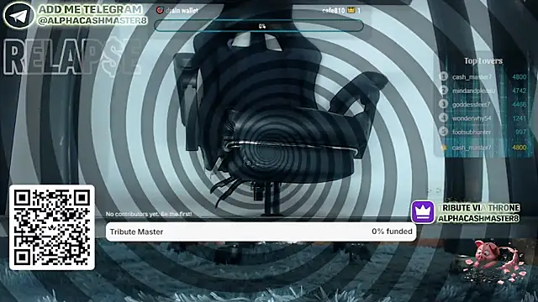Click the footsubhunter leaderboard name

point(472,132)
